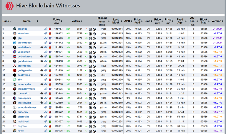The height and width of the screenshot is (134, 226).
Task: Show voter list icon for yabapmatt
Action: point(90,52)
